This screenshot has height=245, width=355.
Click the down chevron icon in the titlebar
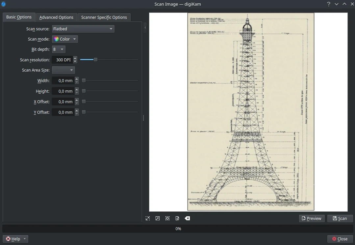[336, 4]
